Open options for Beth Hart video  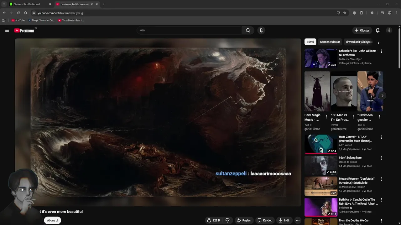[x=381, y=200]
